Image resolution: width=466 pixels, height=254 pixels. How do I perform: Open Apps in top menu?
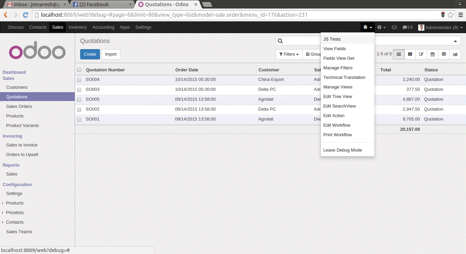[x=125, y=27]
